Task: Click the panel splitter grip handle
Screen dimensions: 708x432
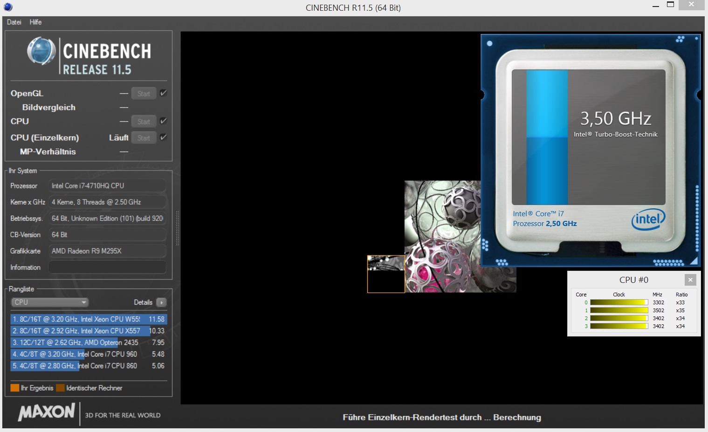Action: 177,228
